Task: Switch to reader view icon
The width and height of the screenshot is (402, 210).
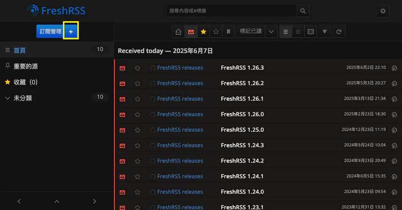Action: click(x=310, y=31)
